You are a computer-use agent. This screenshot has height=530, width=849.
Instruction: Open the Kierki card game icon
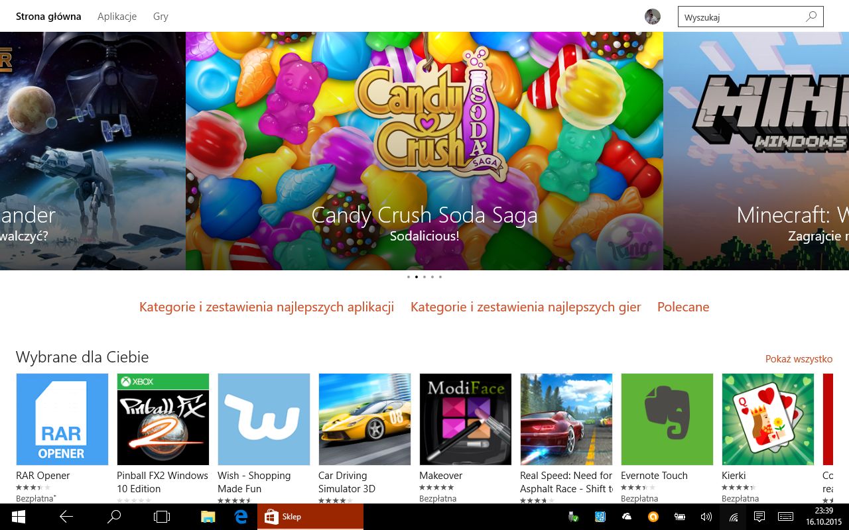coord(768,419)
